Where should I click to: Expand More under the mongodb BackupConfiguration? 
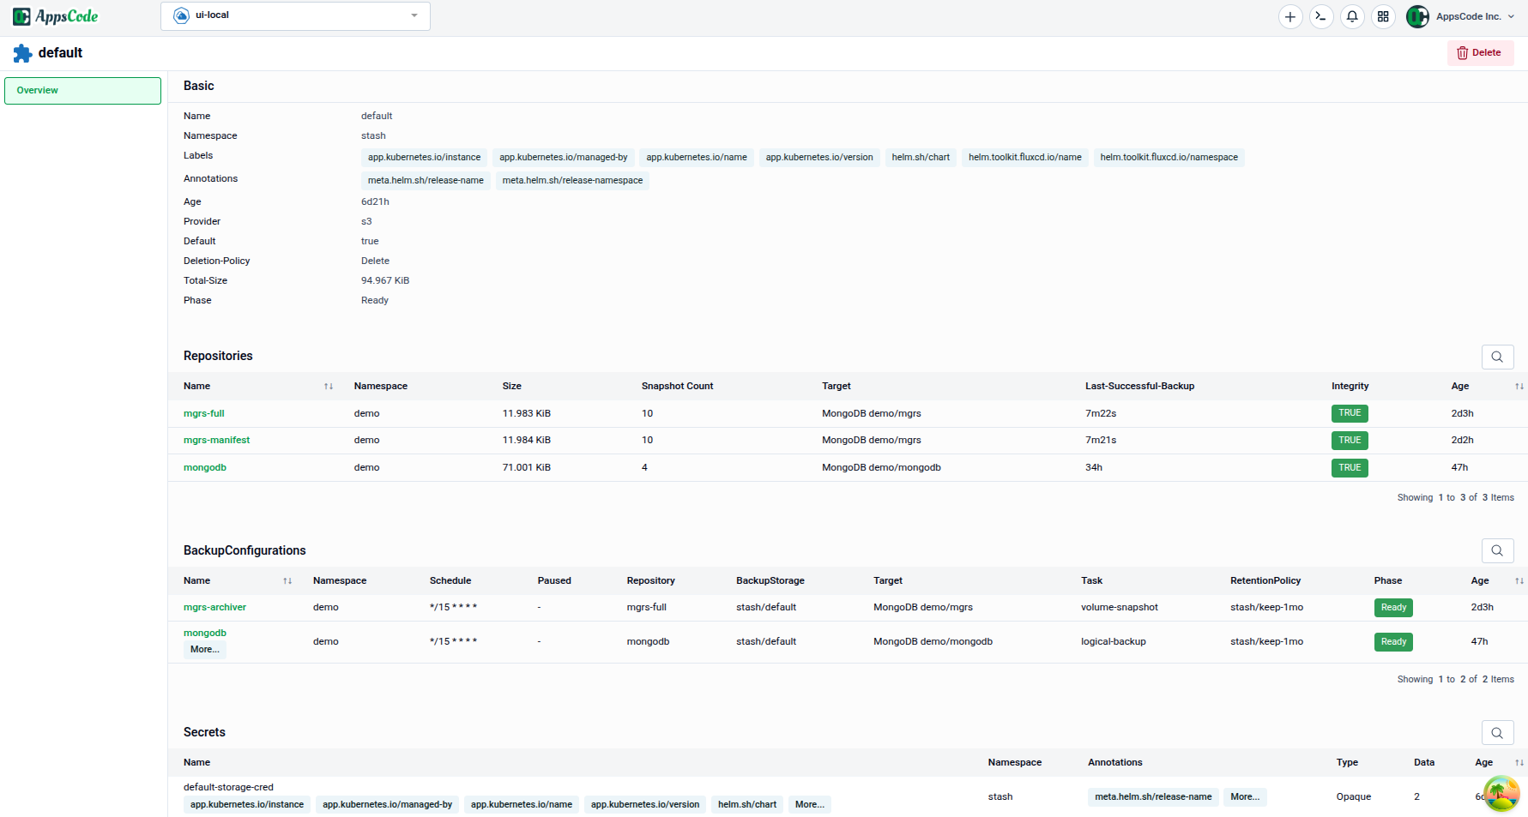point(203,649)
